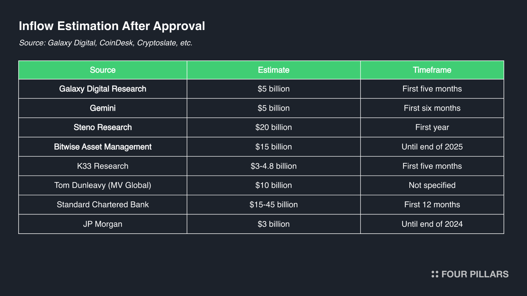Click the Bitwise Asset Management cell
The image size is (527, 296).
coord(103,147)
